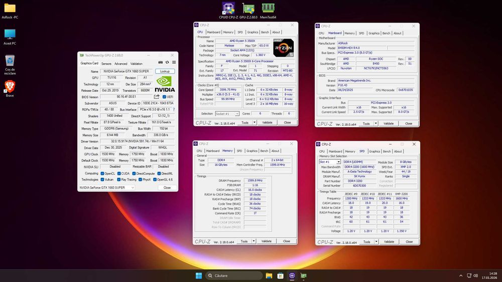Select the MemTest64 desktop icon
The image size is (502, 282).
pyautogui.click(x=268, y=11)
